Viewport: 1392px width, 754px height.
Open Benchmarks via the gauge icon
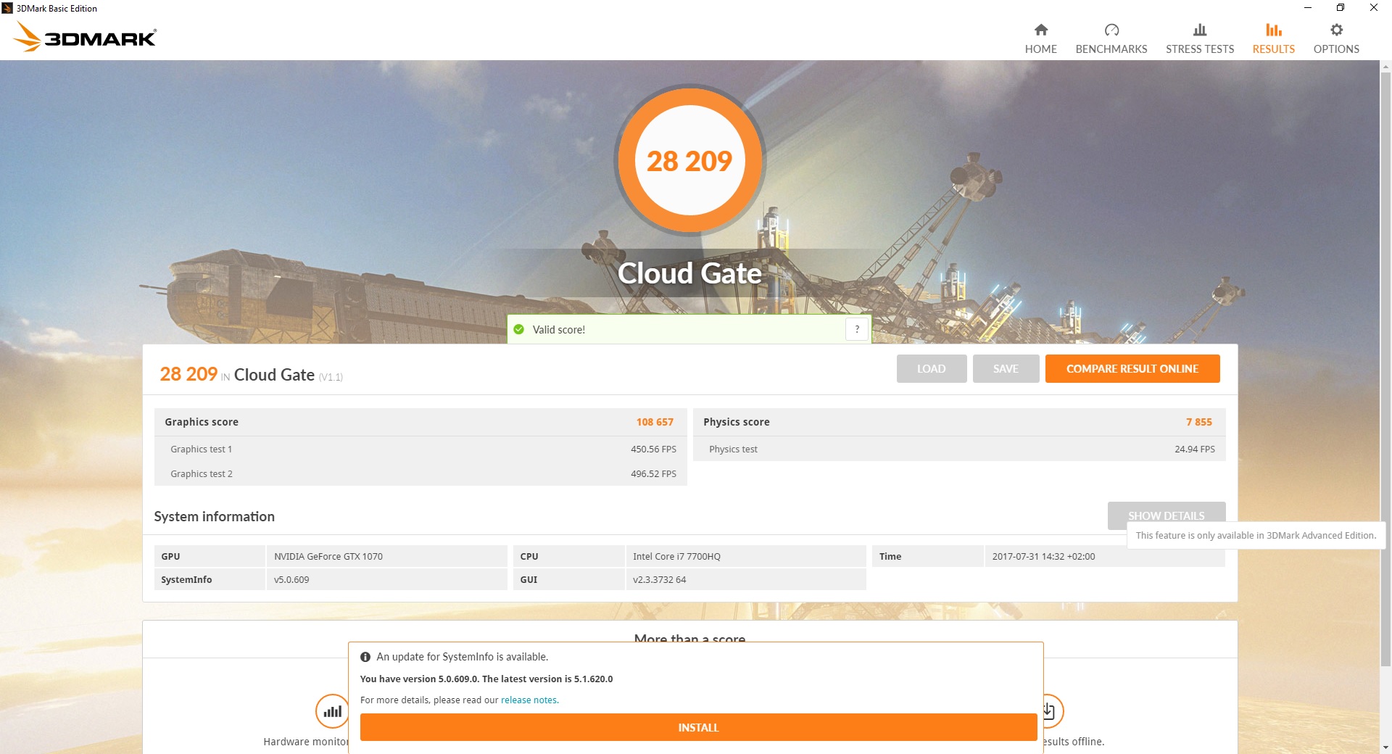[x=1111, y=30]
